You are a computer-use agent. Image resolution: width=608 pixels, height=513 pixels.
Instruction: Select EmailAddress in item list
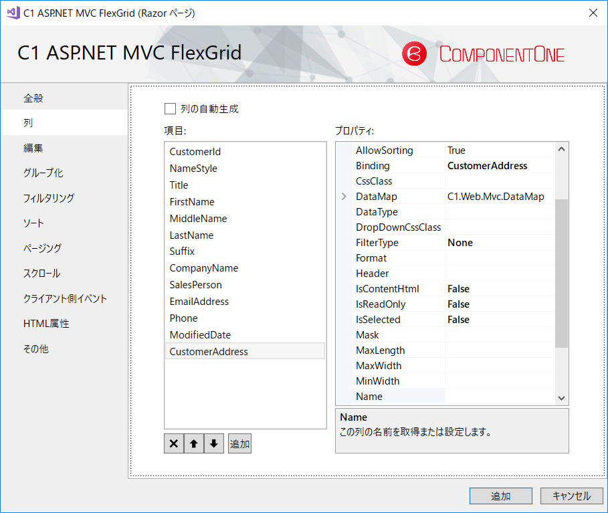tap(245, 301)
